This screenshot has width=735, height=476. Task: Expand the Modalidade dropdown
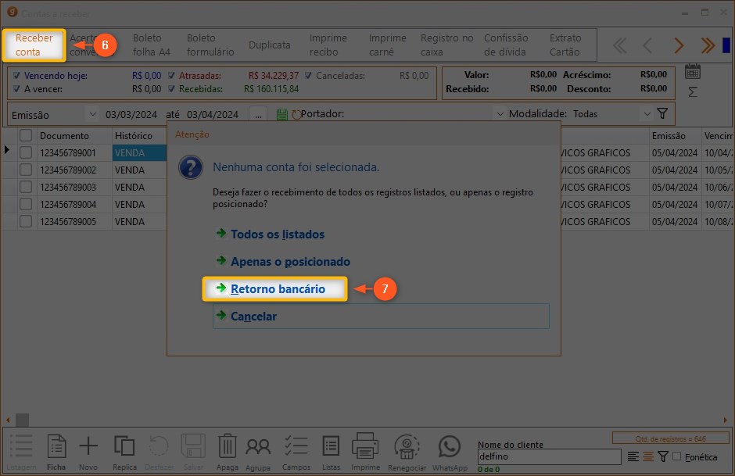[646, 114]
